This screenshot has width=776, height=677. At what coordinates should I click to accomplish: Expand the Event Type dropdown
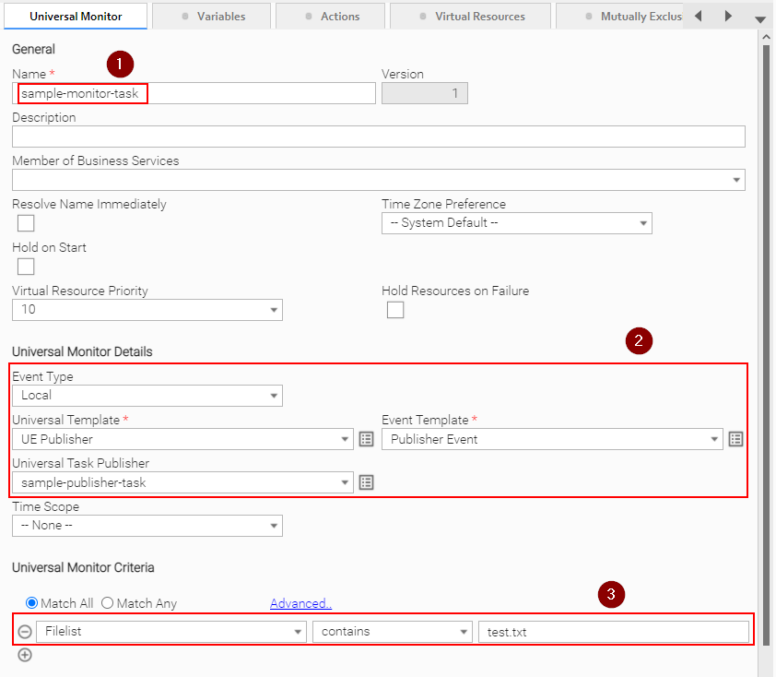[x=147, y=396]
